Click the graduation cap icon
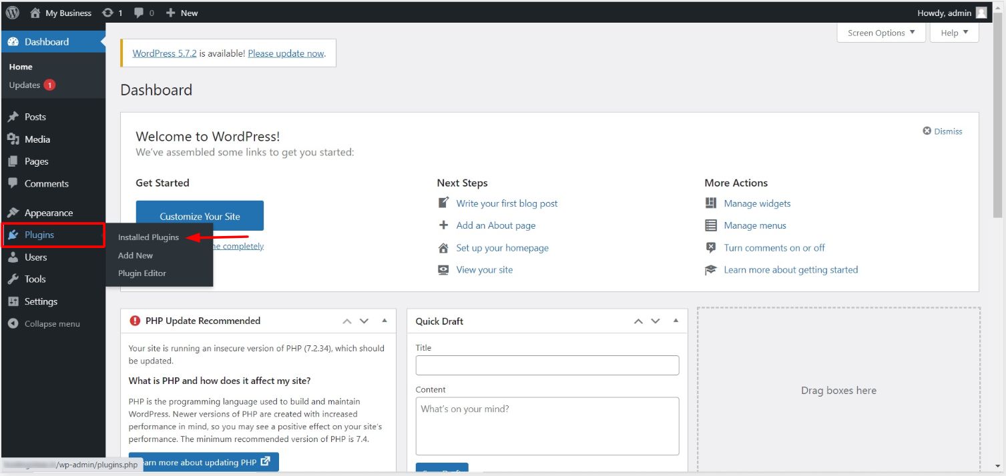This screenshot has height=476, width=1006. [x=710, y=270]
